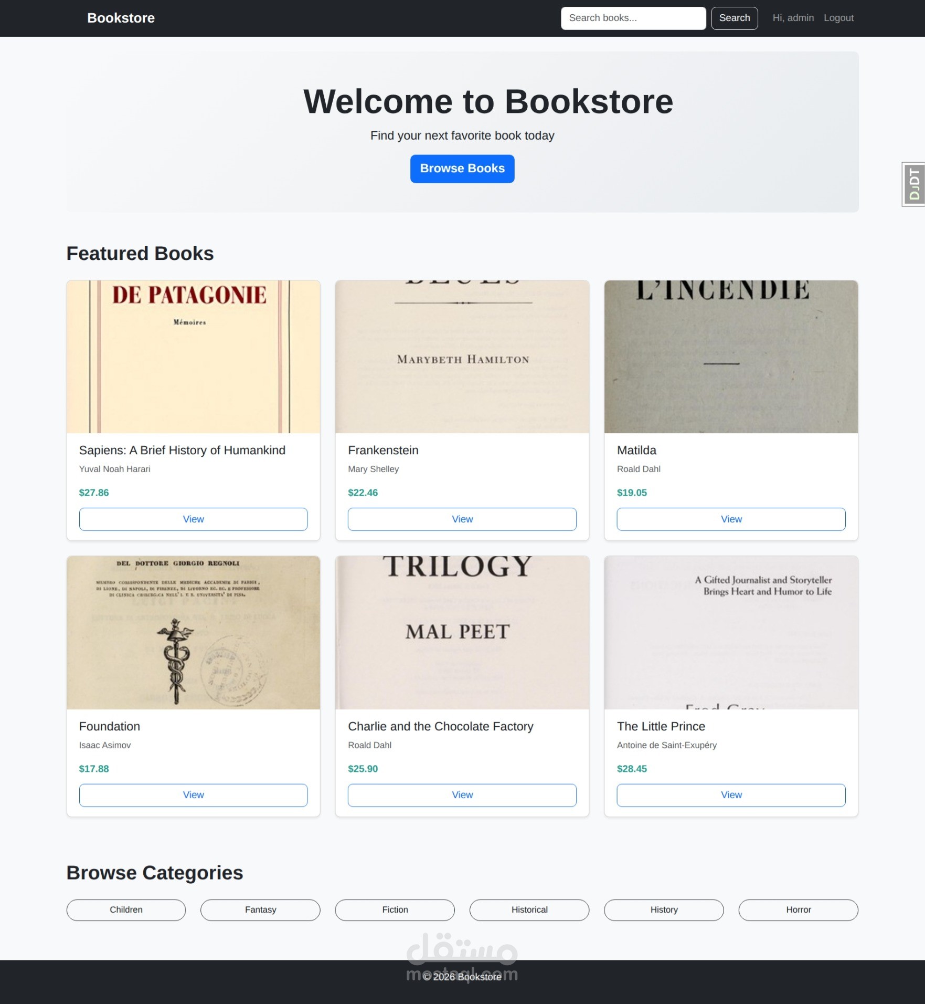
Task: Click the Foundation title text
Action: pos(110,727)
